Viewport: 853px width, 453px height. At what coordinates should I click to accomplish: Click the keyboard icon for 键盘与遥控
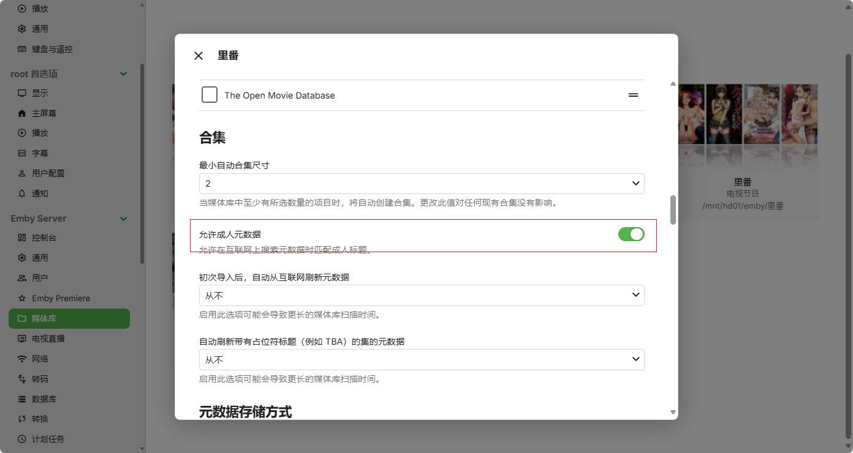click(22, 49)
